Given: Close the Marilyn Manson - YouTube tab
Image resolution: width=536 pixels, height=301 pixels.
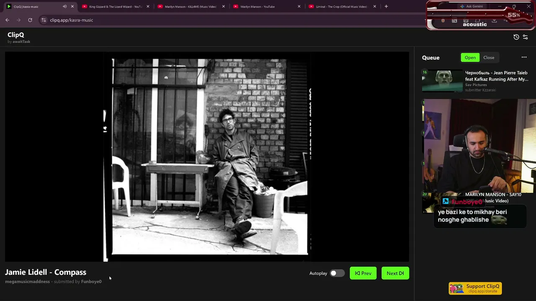Looking at the screenshot, I should point(299,7).
